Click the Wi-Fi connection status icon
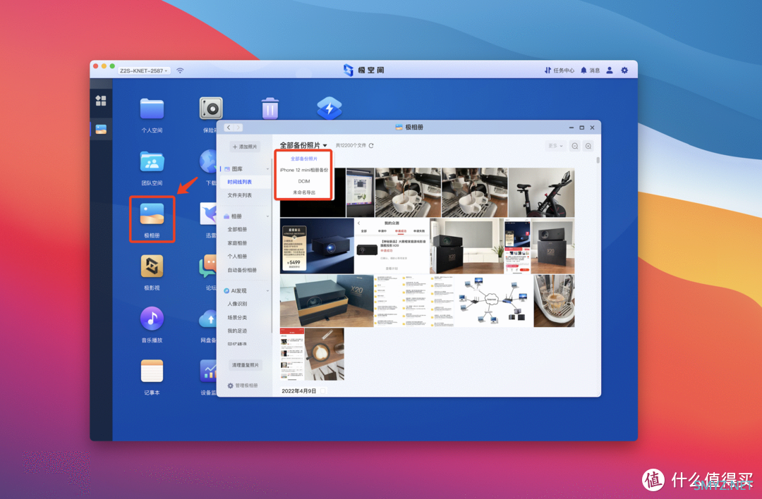 tap(181, 70)
